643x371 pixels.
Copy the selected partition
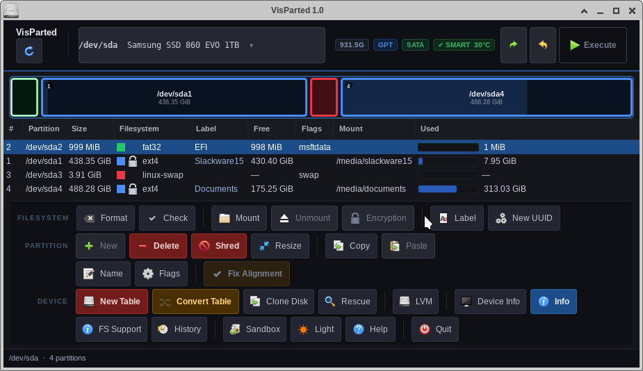pos(352,246)
